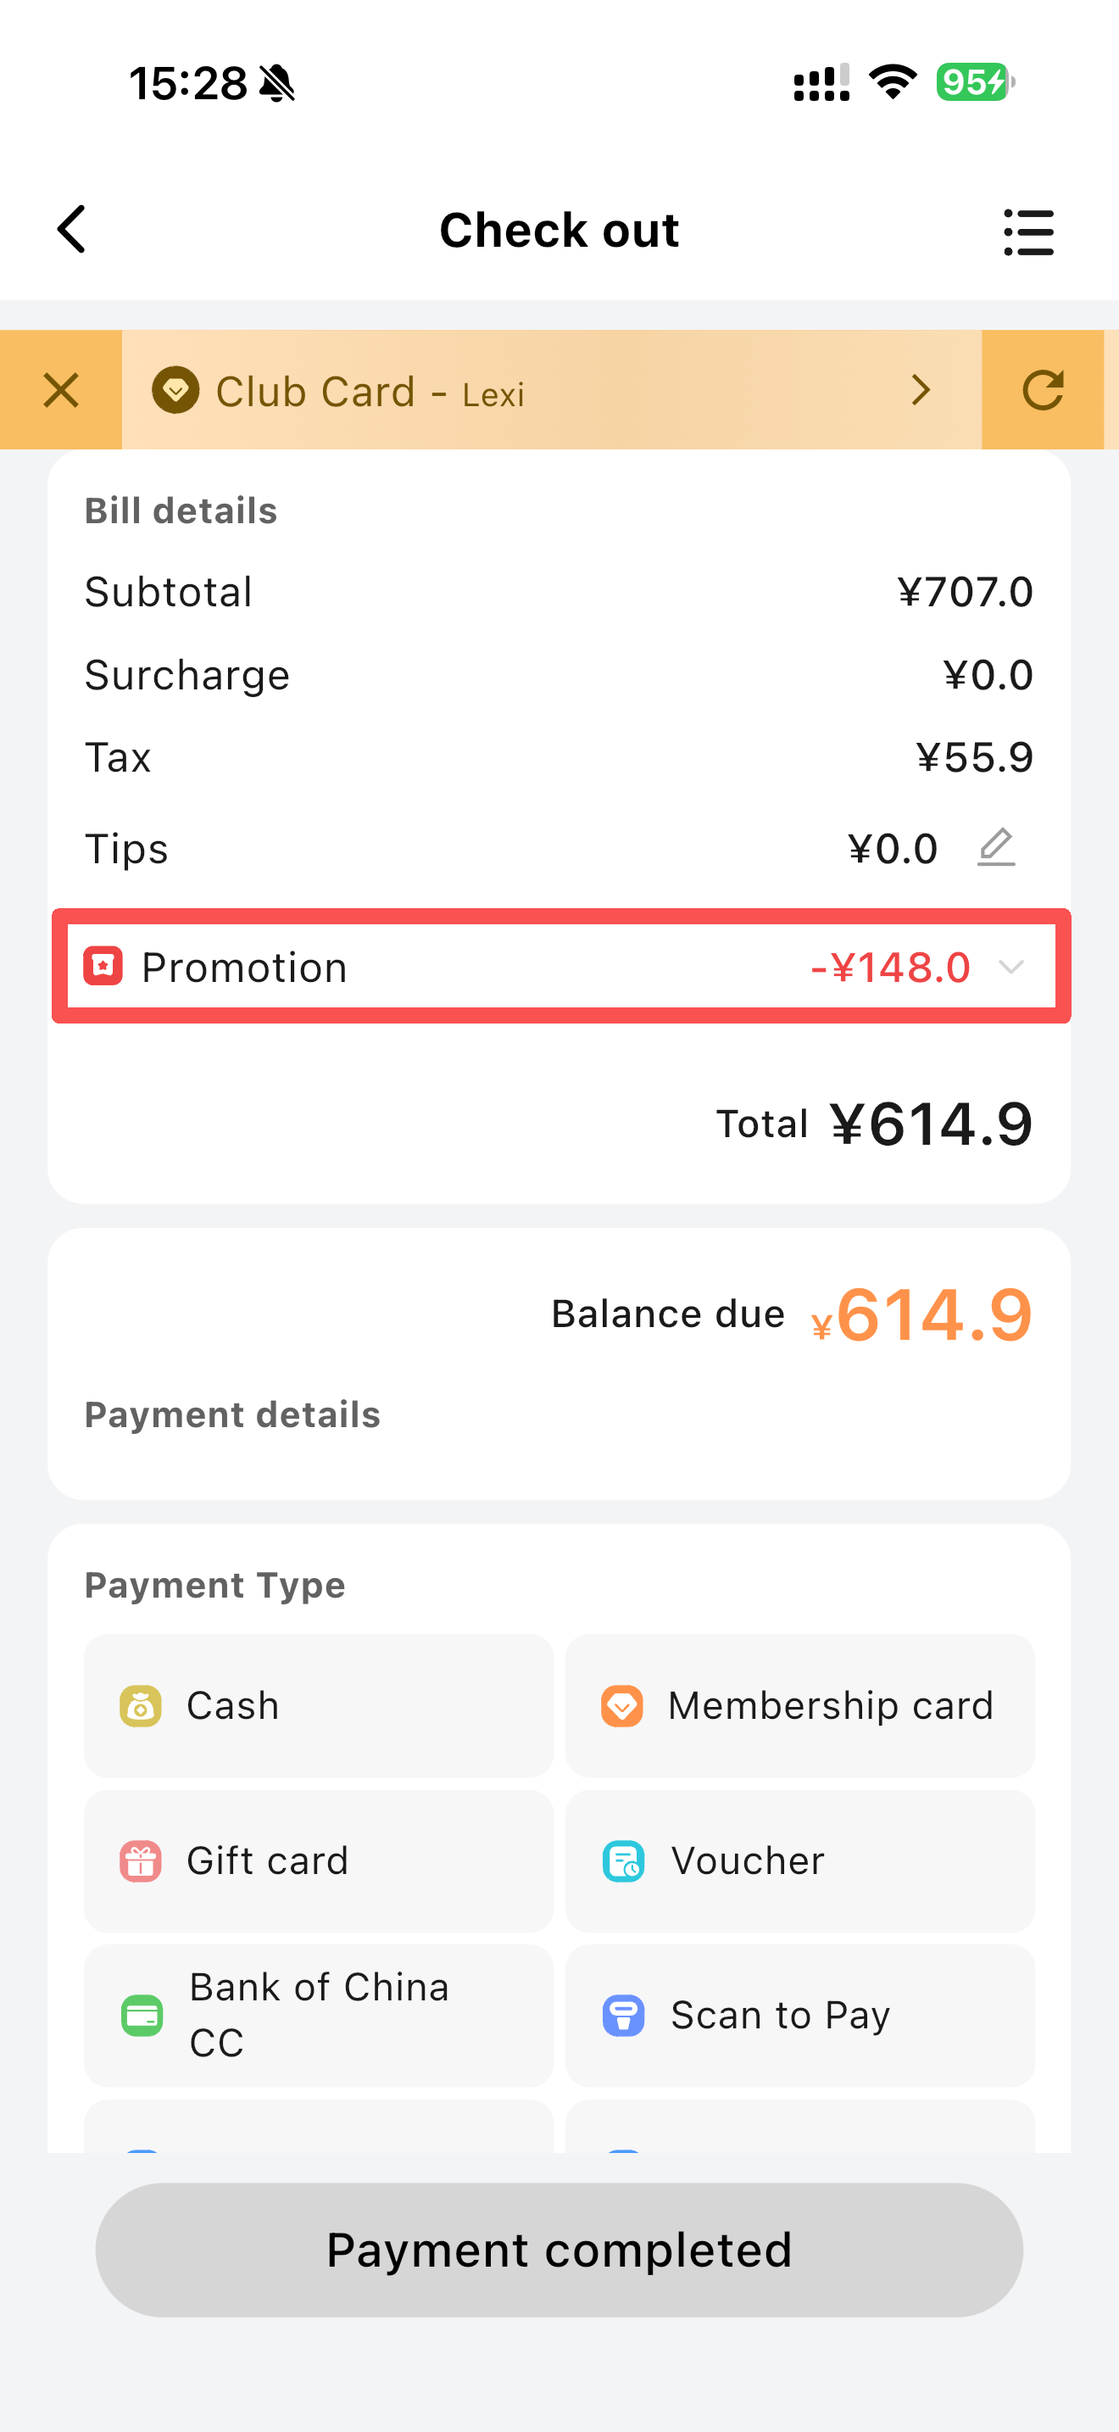
Task: Tap the back arrow in the header
Action: coord(72,230)
